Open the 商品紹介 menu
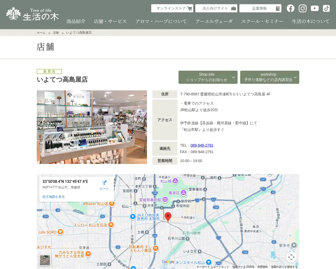Screen dimensions: 336x269 [76, 21]
